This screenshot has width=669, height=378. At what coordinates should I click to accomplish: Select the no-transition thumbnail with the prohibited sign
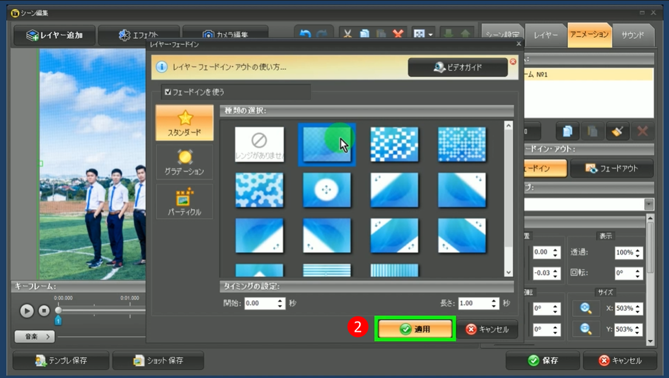tap(259, 144)
